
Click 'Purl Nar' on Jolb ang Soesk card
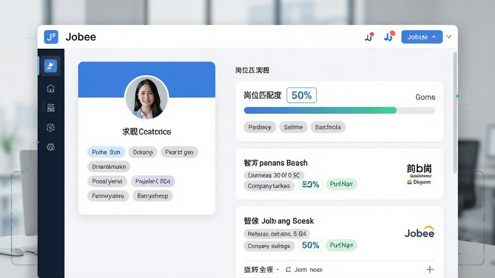point(341,245)
